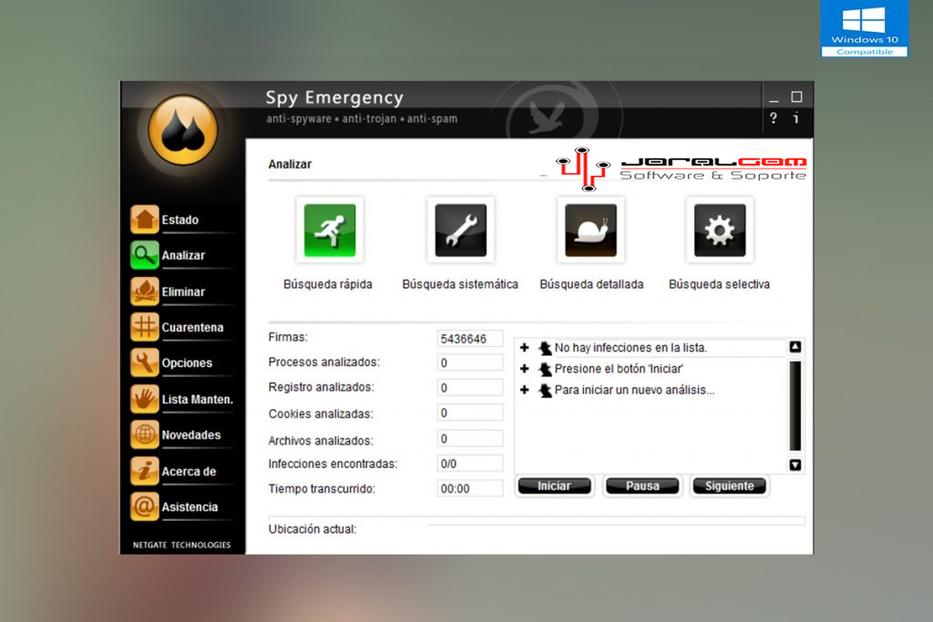Click the Firmas value field
Image resolution: width=933 pixels, height=622 pixels.
coord(469,338)
